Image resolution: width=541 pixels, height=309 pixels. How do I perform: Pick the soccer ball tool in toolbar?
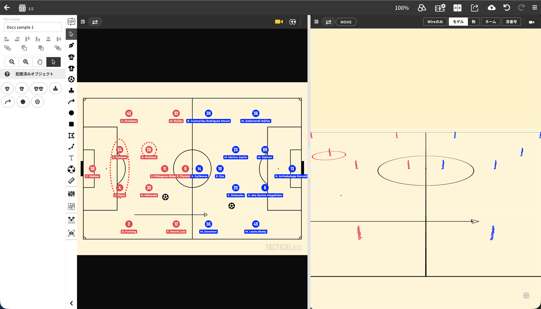[71, 79]
